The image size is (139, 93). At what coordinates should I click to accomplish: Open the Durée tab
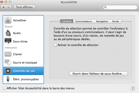point(115,21)
